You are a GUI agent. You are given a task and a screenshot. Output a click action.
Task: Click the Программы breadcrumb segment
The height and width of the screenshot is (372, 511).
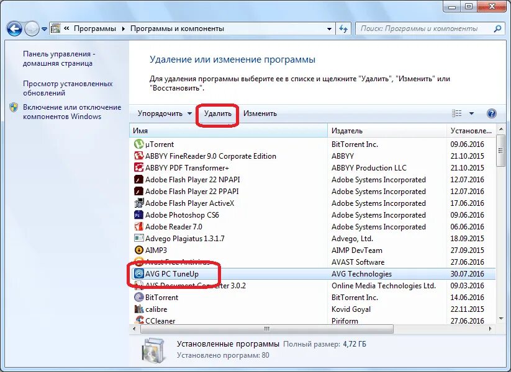click(95, 29)
